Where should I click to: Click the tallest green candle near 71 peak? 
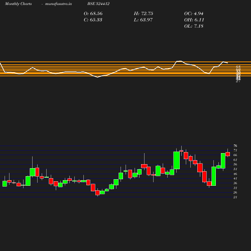point(177,160)
